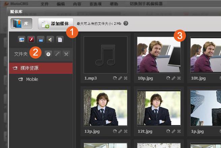Edit 10p.jpg with pencil icon

click(173, 78)
